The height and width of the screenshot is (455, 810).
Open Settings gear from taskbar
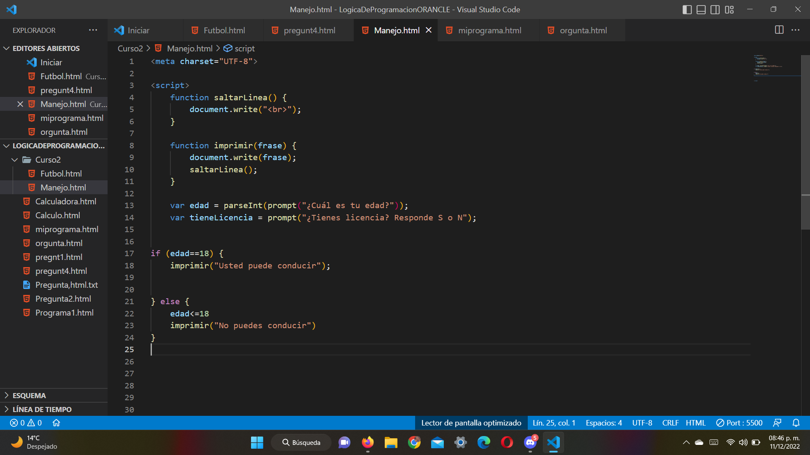click(x=460, y=442)
